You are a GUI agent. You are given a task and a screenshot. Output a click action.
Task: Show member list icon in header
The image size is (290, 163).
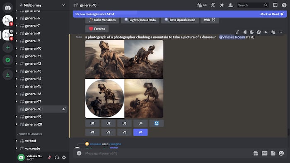click(x=230, y=5)
